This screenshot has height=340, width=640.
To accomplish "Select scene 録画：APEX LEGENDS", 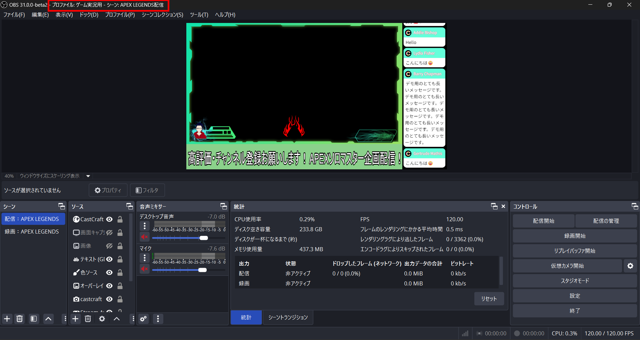I will pyautogui.click(x=33, y=232).
